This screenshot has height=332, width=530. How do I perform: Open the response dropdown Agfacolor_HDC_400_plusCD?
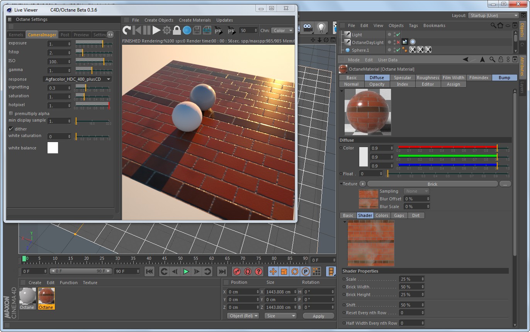pos(77,79)
